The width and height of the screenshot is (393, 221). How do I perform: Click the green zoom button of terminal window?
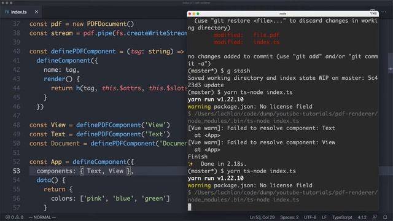coord(198,14)
